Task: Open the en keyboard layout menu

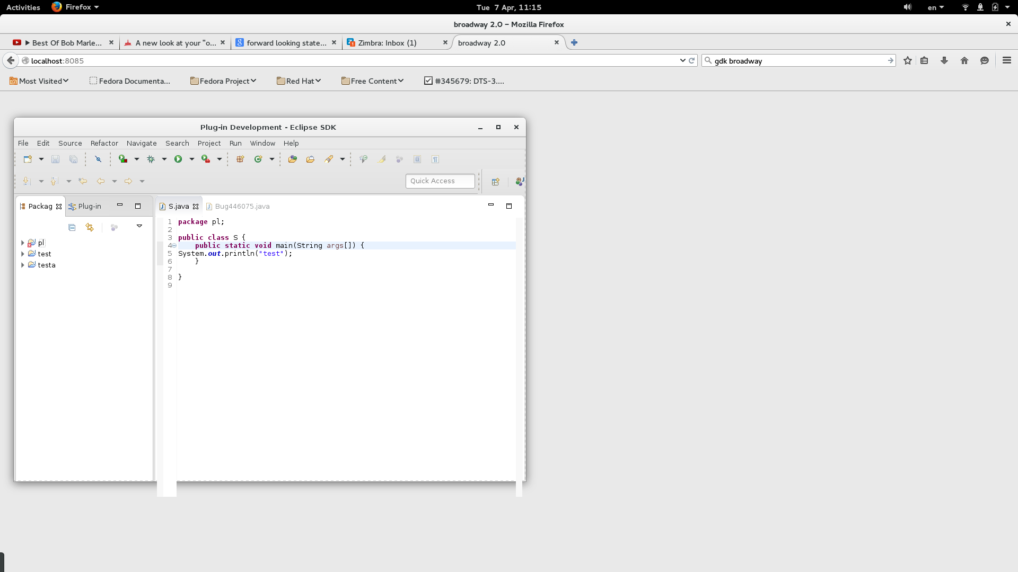Action: click(x=935, y=7)
